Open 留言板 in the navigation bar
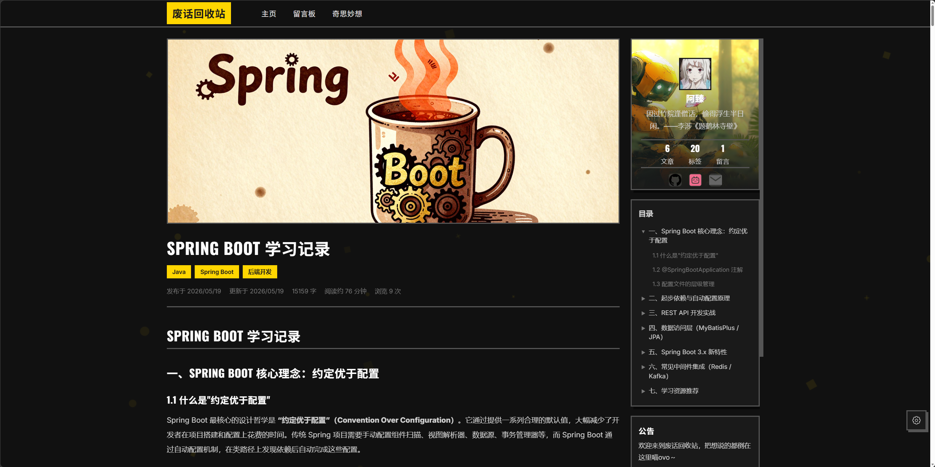 point(304,14)
